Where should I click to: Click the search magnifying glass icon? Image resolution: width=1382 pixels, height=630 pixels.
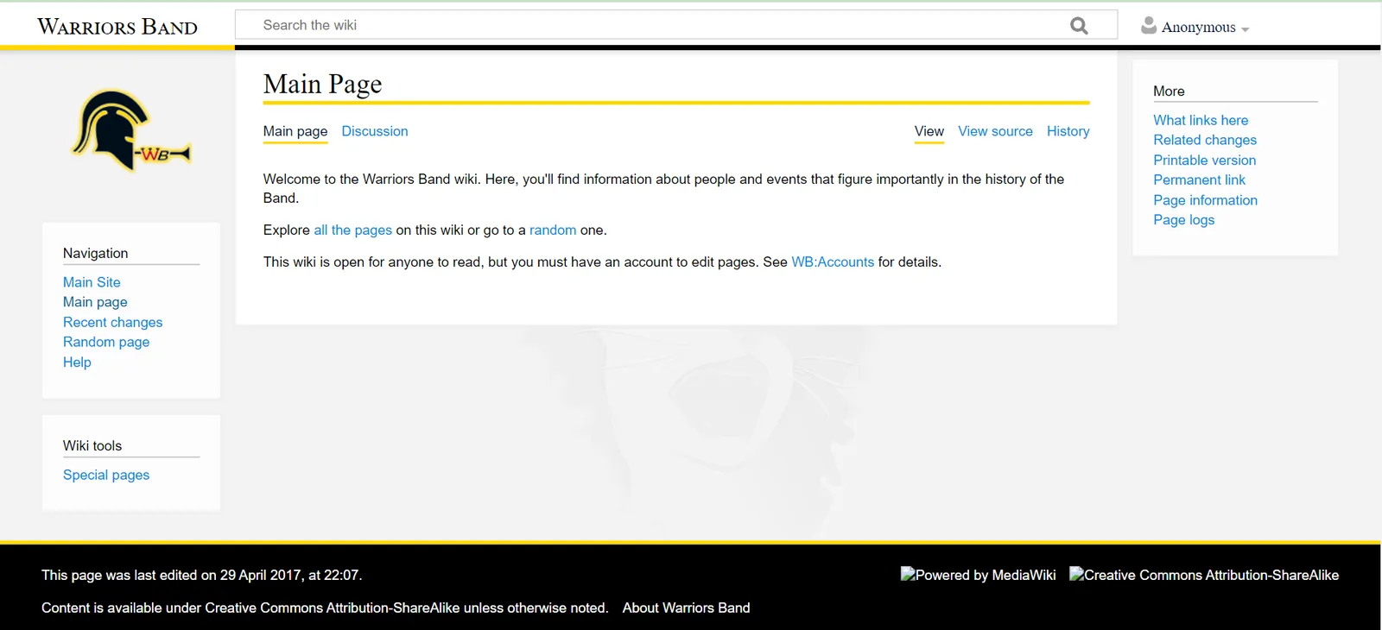click(1079, 26)
